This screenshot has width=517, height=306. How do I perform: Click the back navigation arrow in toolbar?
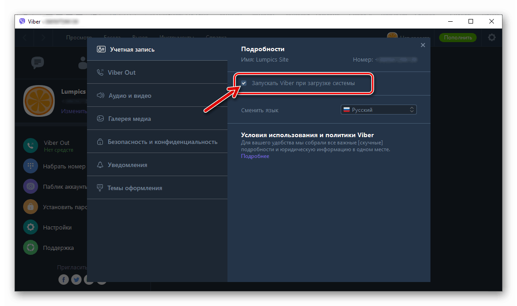tap(25, 38)
